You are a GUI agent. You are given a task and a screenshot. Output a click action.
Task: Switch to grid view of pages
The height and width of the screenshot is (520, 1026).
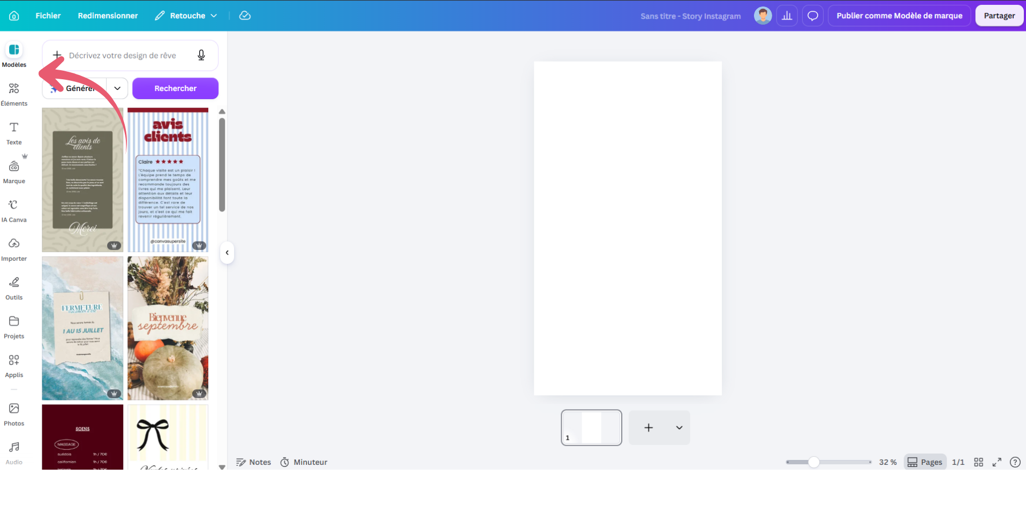(978, 462)
